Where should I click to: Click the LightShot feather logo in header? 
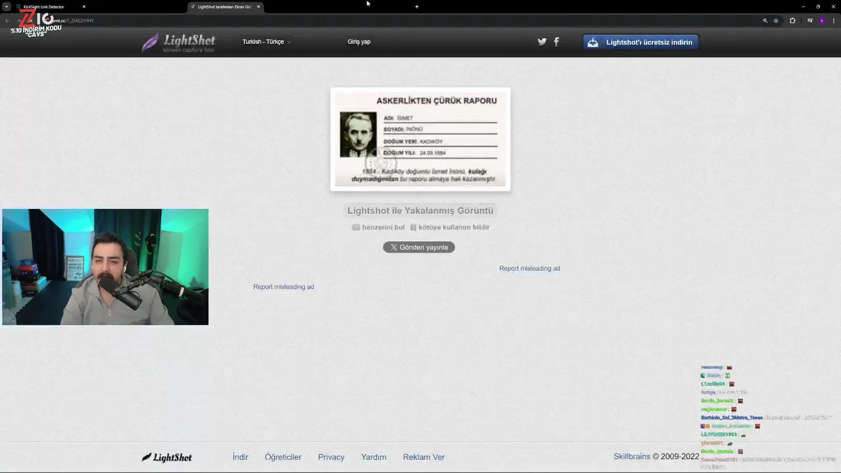point(179,43)
